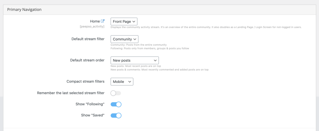Click the Default stream filter label
Viewport: 319px width, 131px height.
[88, 39]
